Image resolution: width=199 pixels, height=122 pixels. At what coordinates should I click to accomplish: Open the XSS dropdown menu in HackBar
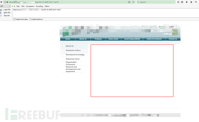[x=23, y=6]
